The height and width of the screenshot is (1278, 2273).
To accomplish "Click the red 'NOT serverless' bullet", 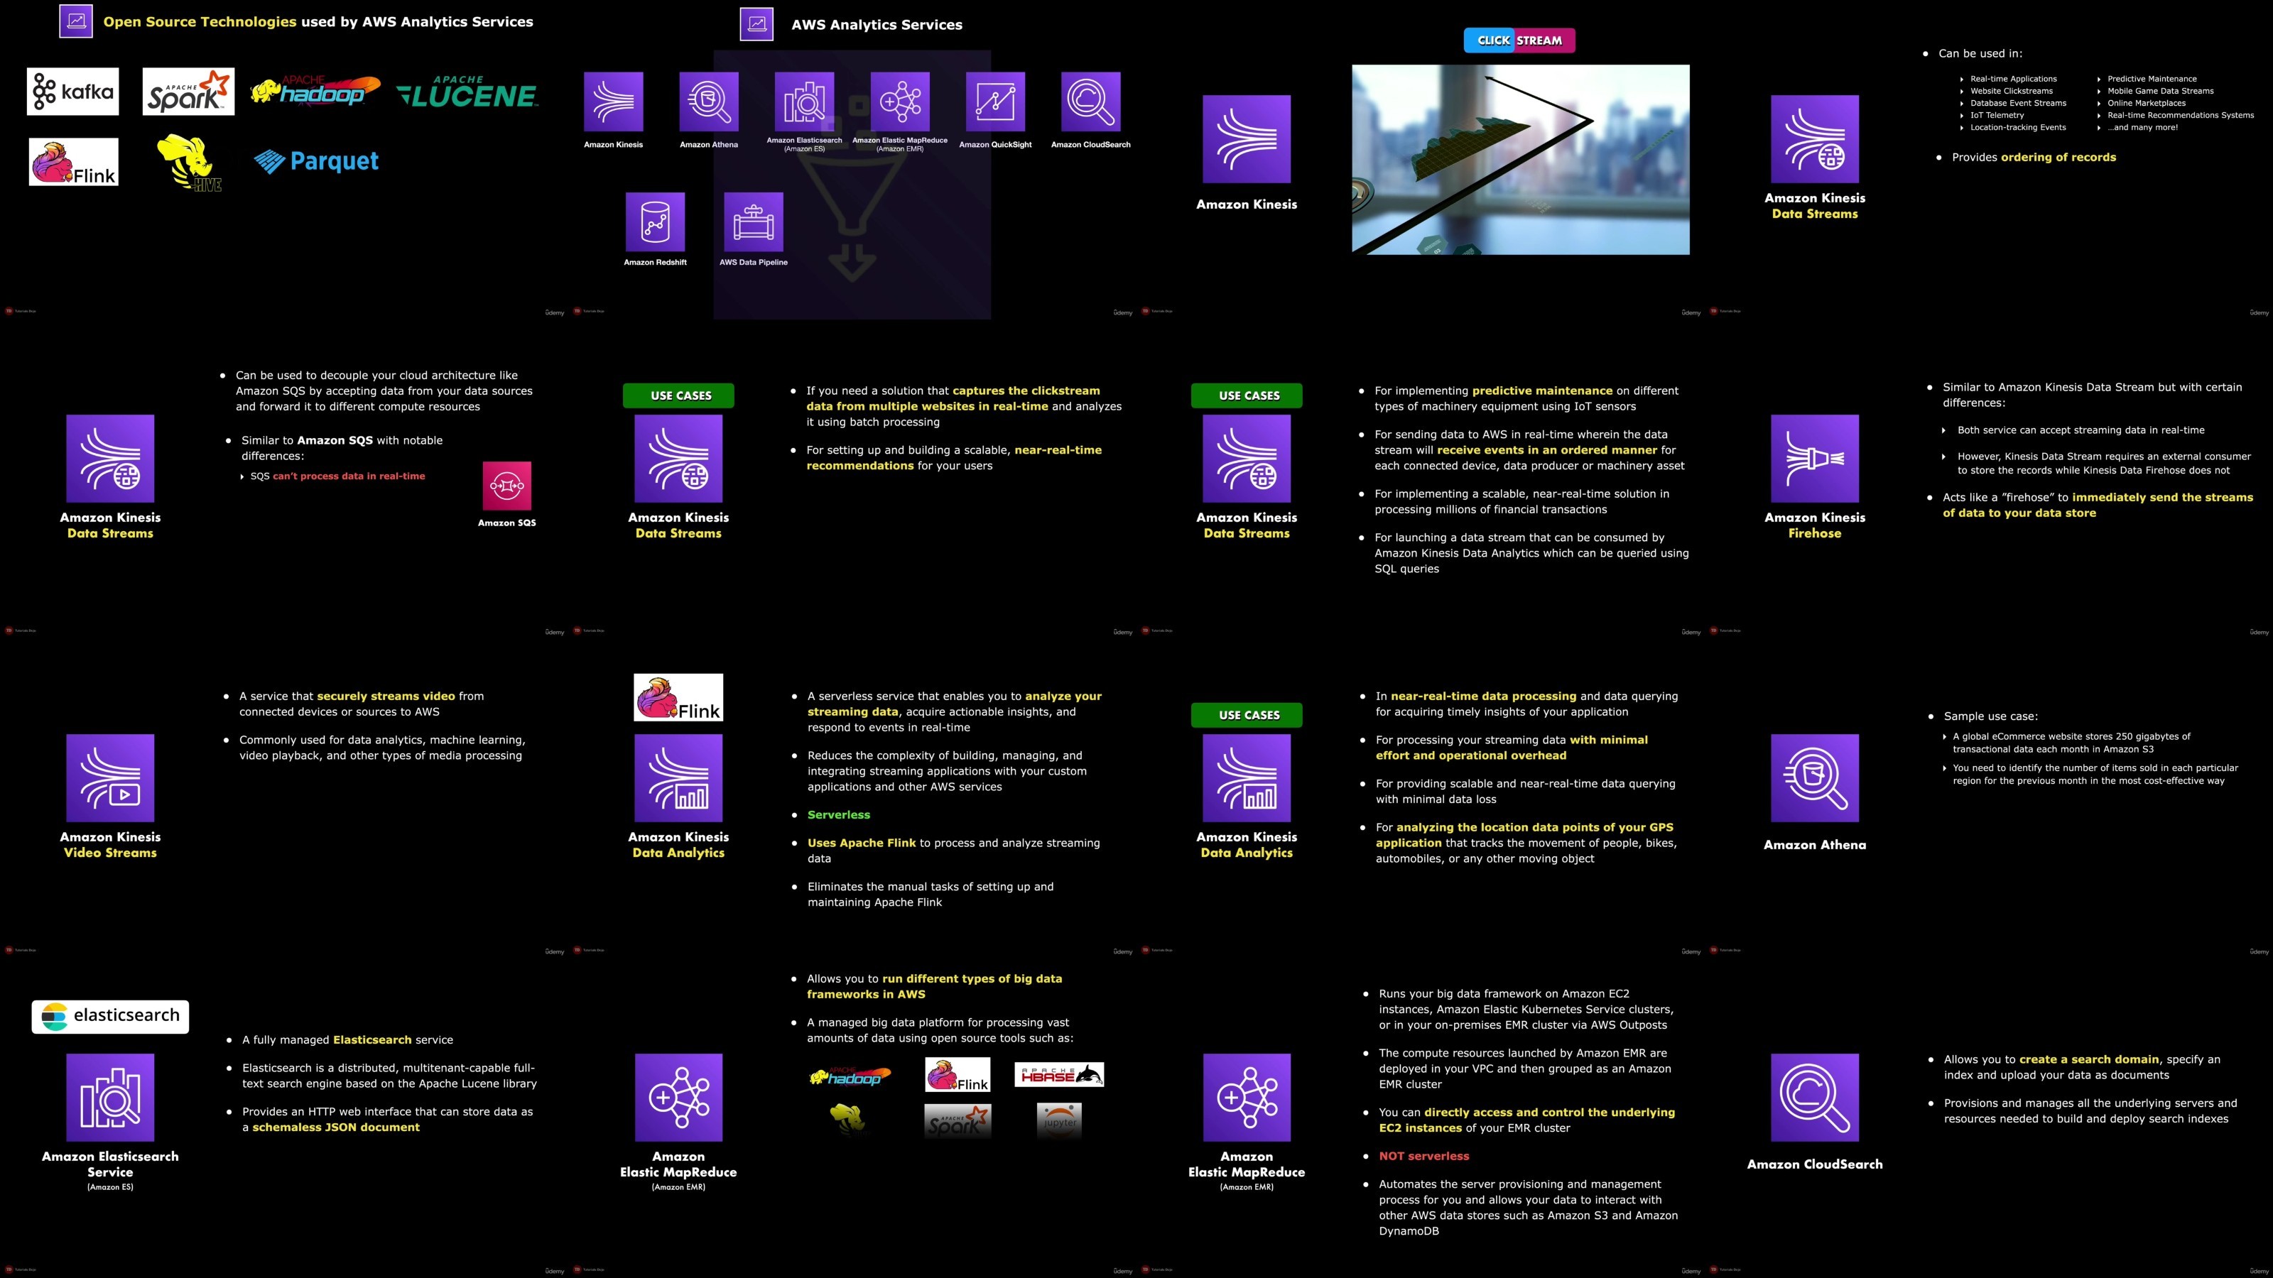I will (x=1424, y=1157).
